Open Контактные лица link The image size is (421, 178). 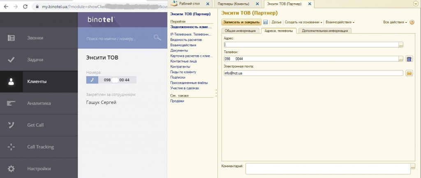coord(183,61)
